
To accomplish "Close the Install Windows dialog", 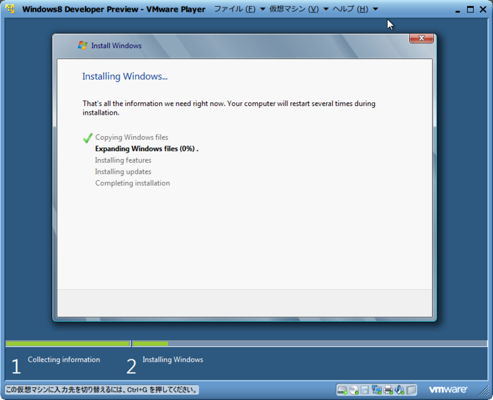I will (422, 38).
